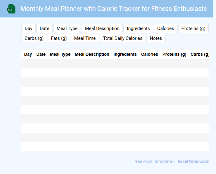
Task: Select the Calories tag button
Action: (x=166, y=28)
